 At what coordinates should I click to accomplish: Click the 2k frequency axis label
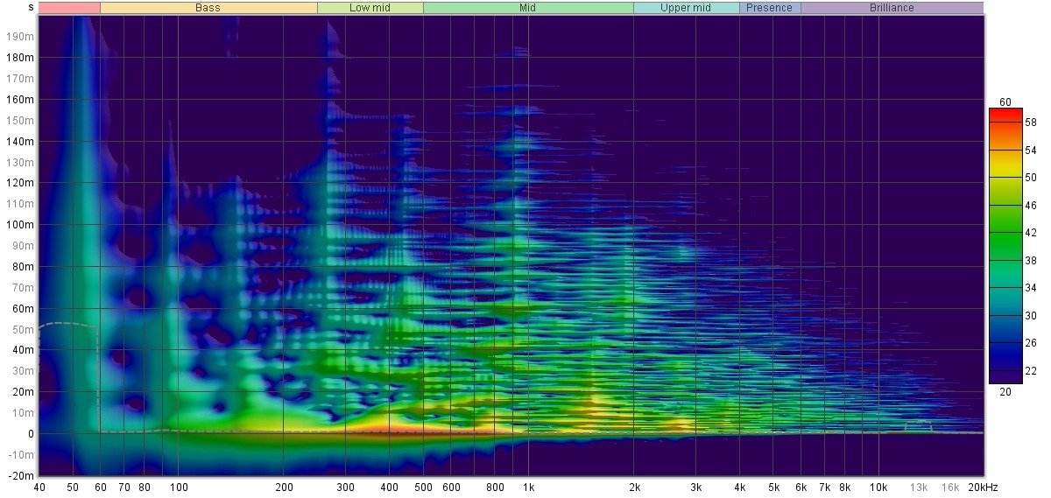coord(634,487)
